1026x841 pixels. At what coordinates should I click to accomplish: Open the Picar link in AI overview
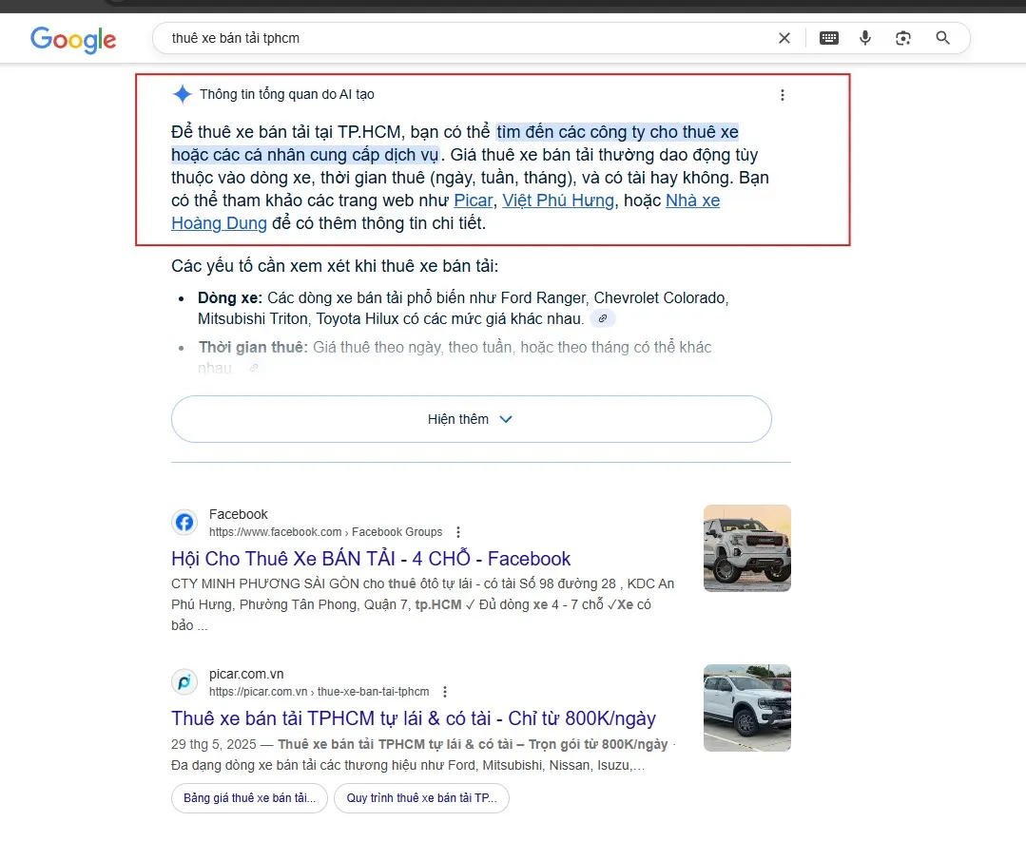click(474, 201)
